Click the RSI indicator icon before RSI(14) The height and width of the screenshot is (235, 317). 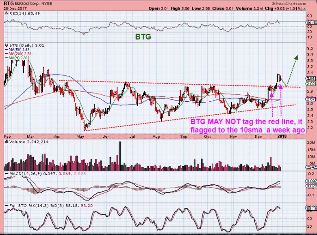tap(6, 13)
